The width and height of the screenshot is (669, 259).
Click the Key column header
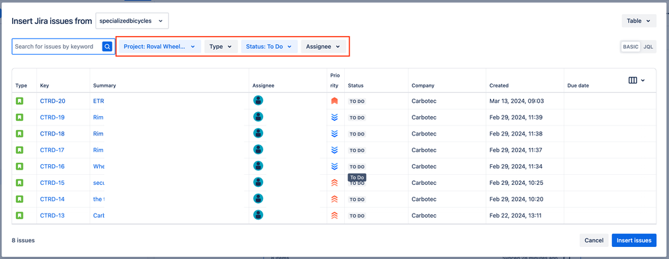pyautogui.click(x=44, y=85)
